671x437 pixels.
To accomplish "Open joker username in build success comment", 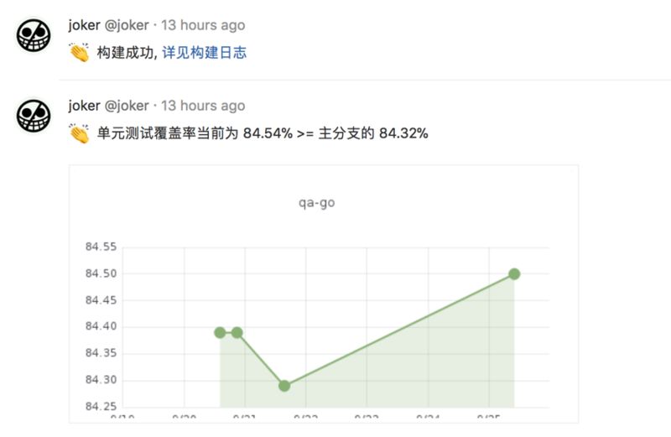I will coord(84,25).
